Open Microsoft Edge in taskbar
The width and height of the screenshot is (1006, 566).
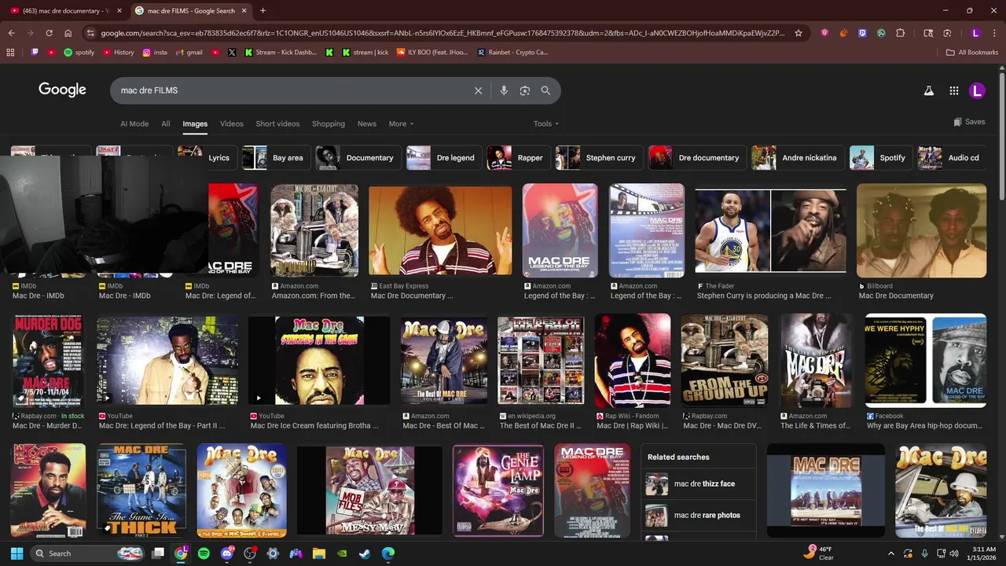click(x=387, y=553)
